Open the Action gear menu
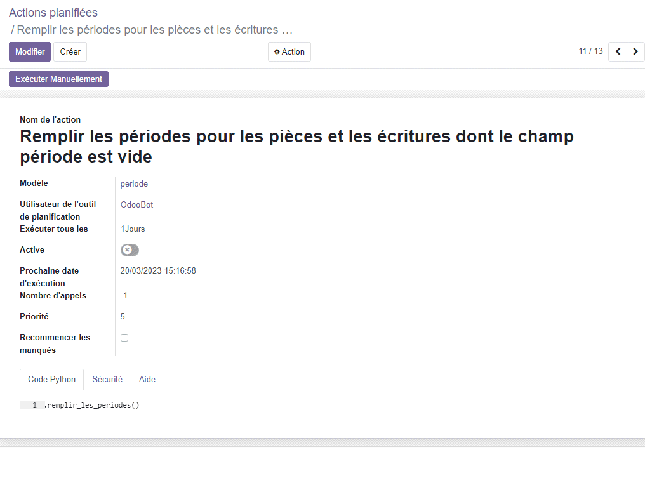 coord(289,52)
